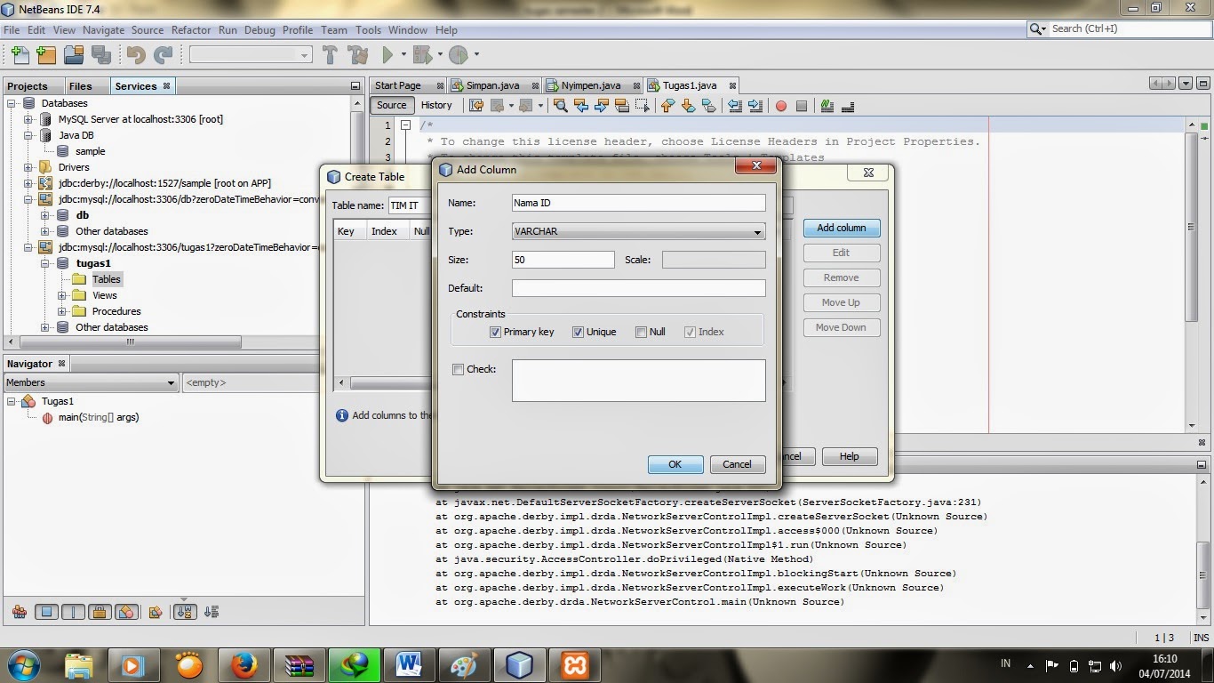Toggle comment icon in editor toolbar
Viewport: 1214px width, 683px height.
coord(828,106)
